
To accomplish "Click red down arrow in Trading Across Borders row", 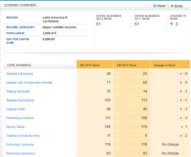I will pos(181,136).
